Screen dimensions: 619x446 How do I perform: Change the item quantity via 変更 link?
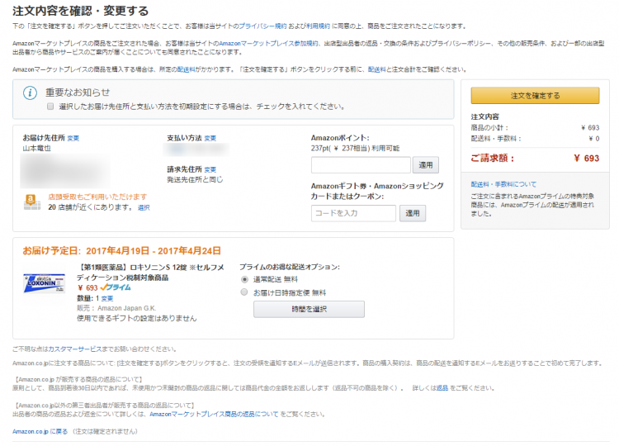(107, 299)
